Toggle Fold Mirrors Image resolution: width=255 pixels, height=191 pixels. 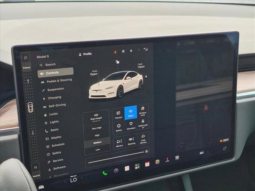tap(143, 139)
